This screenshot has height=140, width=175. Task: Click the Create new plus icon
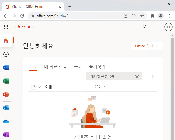(x=6, y=54)
